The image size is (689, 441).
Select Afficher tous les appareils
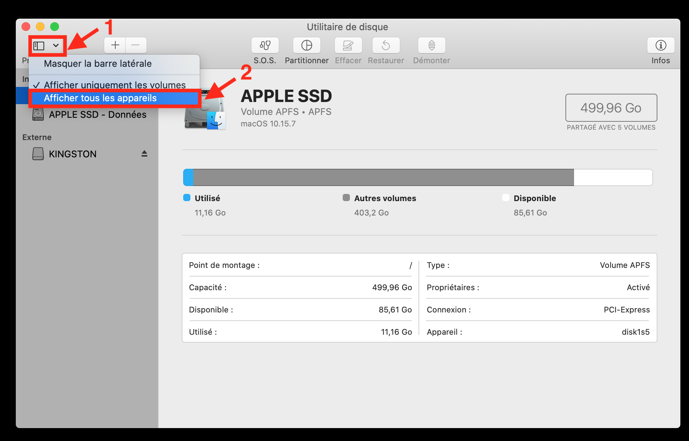coord(114,98)
